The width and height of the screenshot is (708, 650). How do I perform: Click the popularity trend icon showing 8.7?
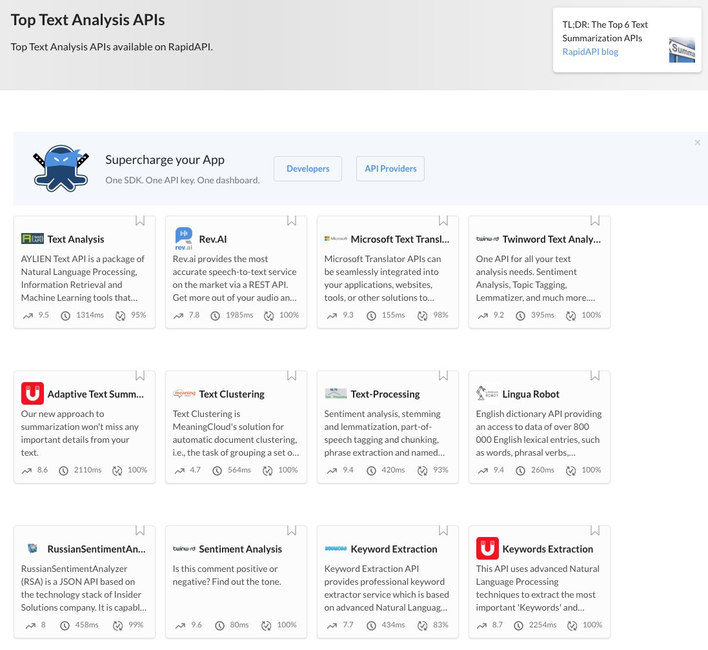[481, 625]
